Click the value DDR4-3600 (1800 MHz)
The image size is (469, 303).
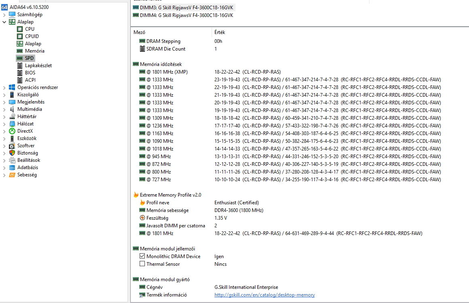(239, 210)
